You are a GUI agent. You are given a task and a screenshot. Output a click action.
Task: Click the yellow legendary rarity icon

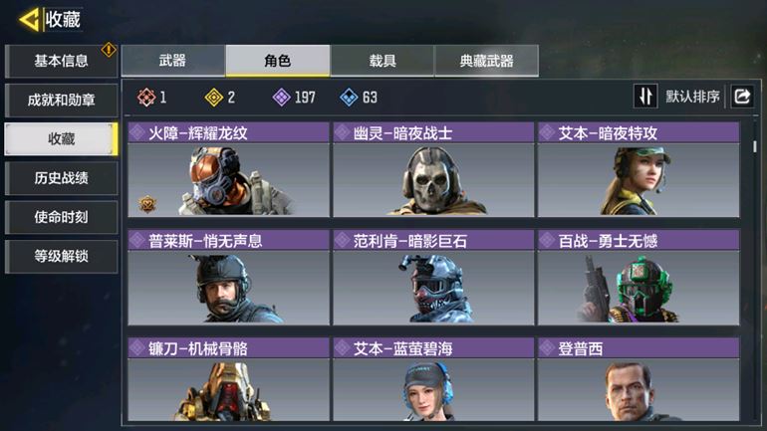(x=214, y=98)
